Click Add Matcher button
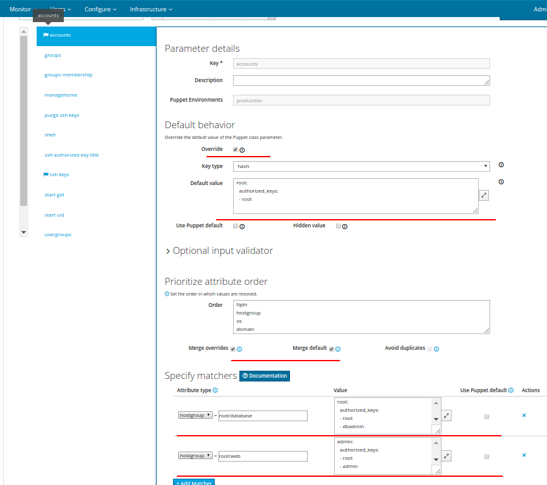The width and height of the screenshot is (547, 485). [x=194, y=482]
